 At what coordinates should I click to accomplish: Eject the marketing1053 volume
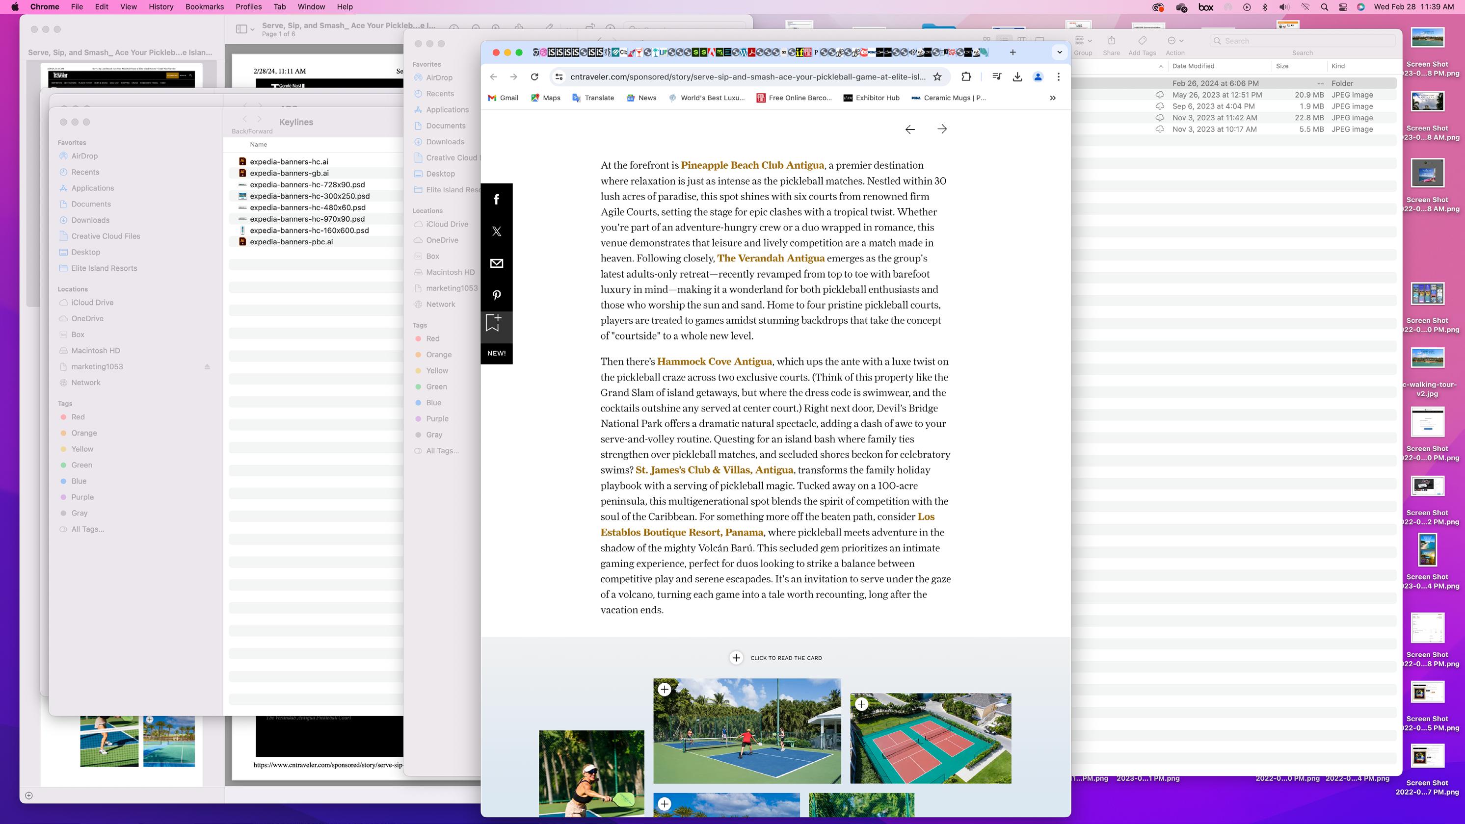207,366
